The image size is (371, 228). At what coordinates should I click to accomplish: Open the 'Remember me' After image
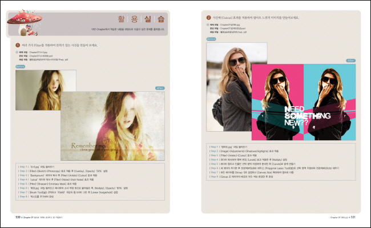[x=112, y=125]
